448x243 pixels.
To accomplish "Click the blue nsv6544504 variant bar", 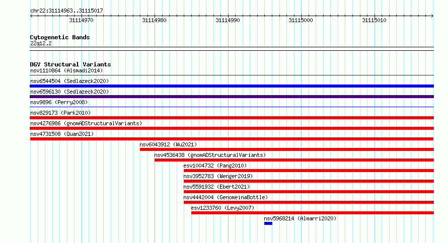I will pos(232,86).
